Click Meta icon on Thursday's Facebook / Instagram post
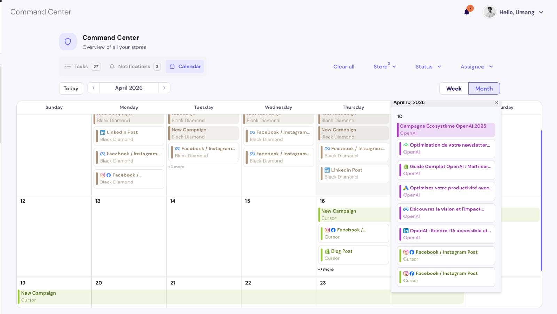Image resolution: width=557 pixels, height=314 pixels. click(327, 149)
